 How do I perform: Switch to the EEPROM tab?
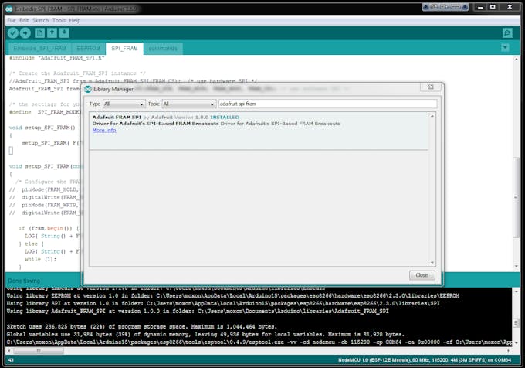tap(88, 49)
